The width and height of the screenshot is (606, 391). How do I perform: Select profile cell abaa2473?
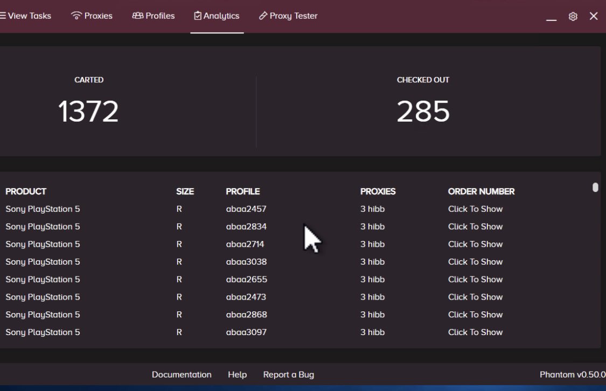(x=246, y=297)
